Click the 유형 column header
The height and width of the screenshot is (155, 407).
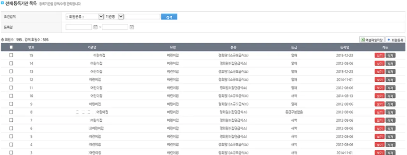pos(173,47)
